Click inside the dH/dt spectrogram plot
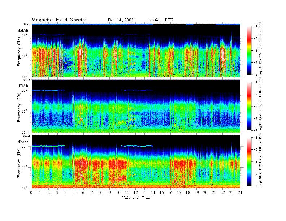This screenshot has height=221, width=286. tap(136, 50)
